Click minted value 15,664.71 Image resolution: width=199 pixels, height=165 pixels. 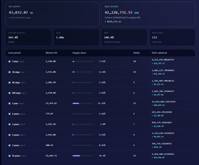[x=51, y=156]
